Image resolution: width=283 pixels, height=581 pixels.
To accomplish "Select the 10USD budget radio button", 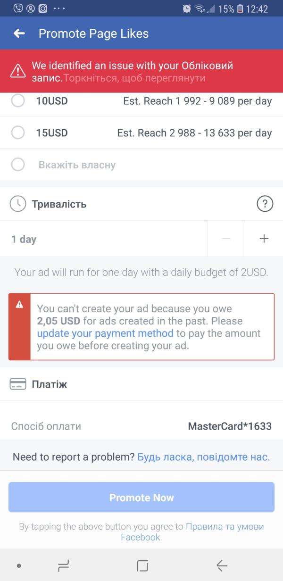I will (18, 101).
